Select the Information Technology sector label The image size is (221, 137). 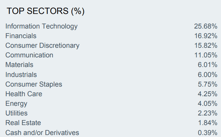click(x=41, y=26)
